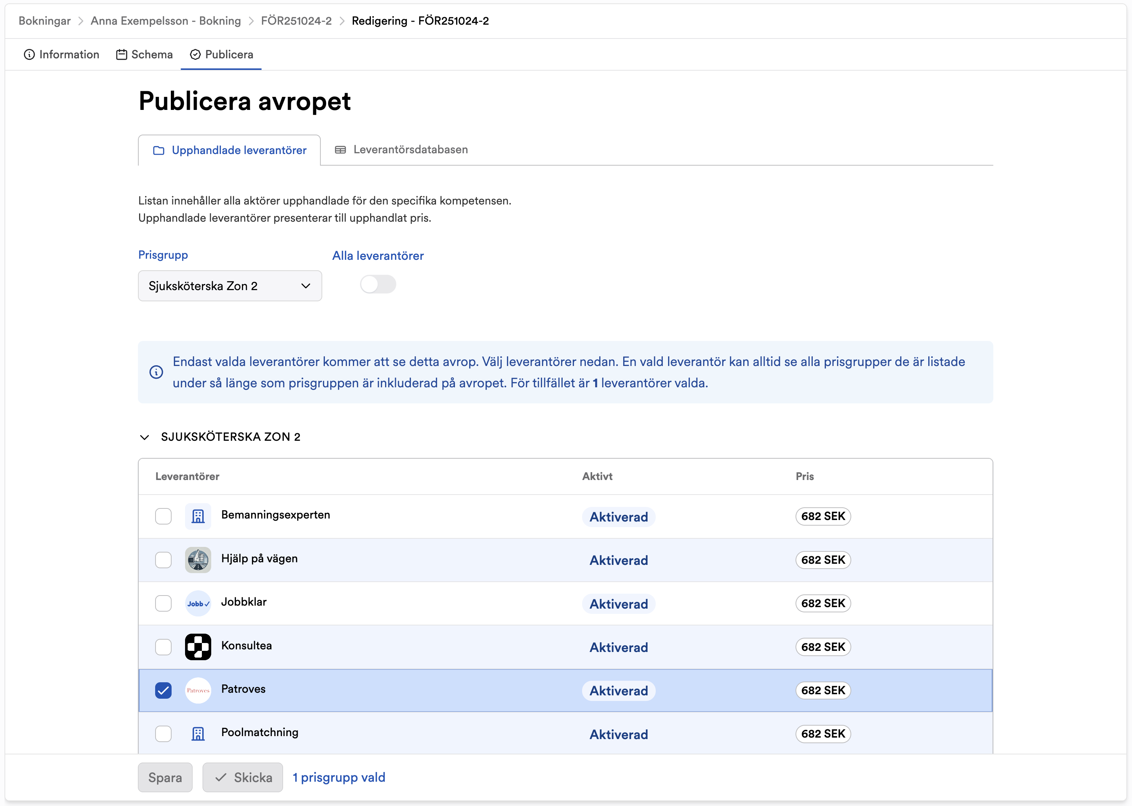Click the check badge icon beside Publicera
The width and height of the screenshot is (1132, 806).
[196, 55]
